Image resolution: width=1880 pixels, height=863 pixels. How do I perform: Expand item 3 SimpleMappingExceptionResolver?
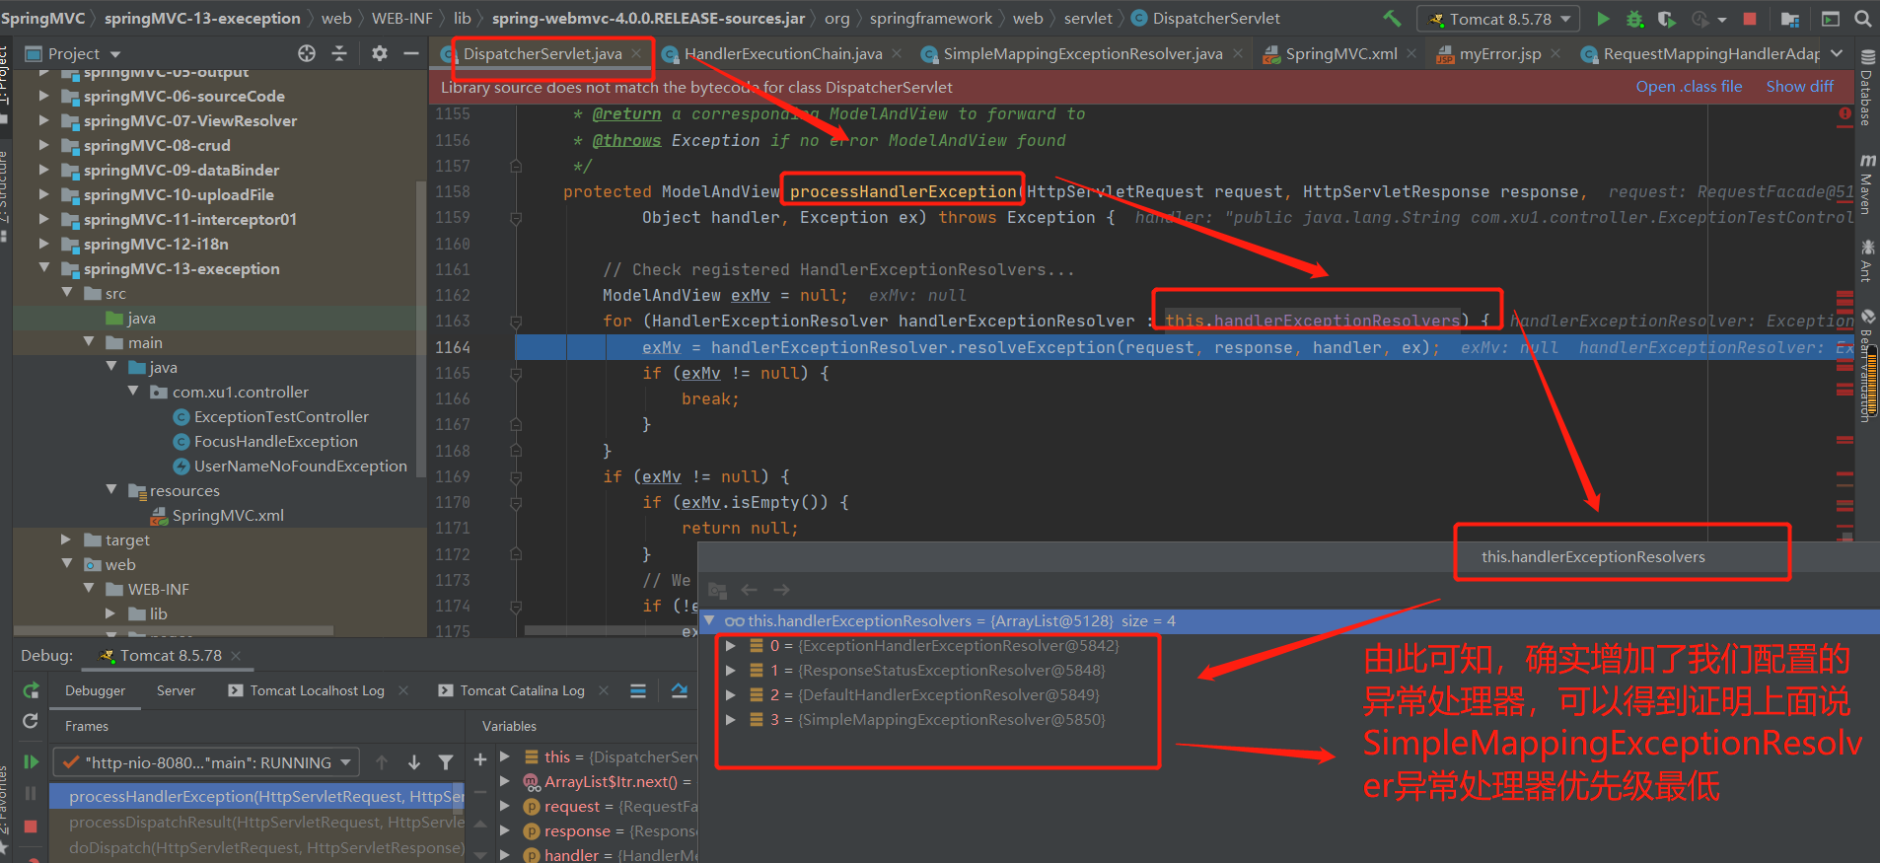coord(730,720)
